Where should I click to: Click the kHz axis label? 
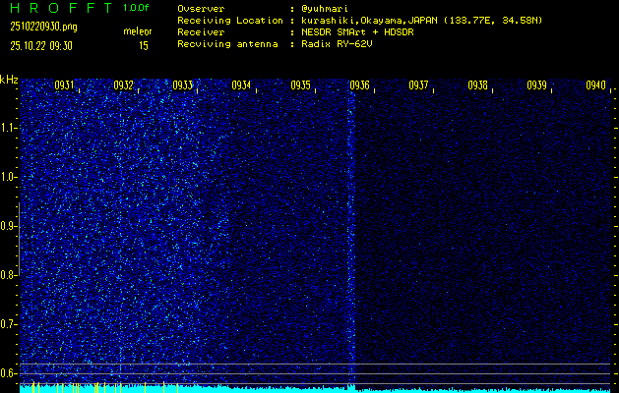coord(9,80)
